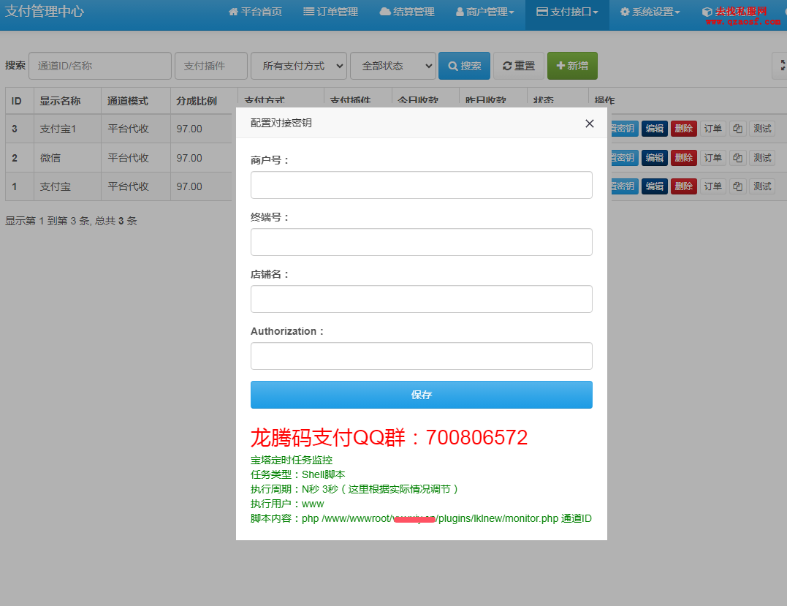Screen dimensions: 787x606
Task: Click copy icon for row 支付宝1
Action: (737, 129)
